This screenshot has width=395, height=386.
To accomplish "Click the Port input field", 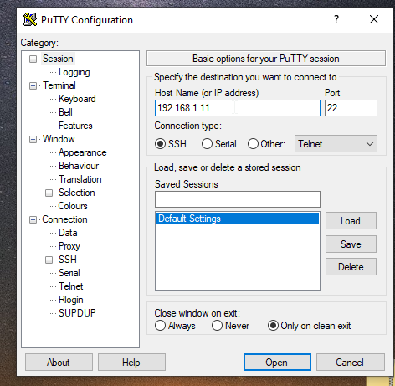I will [351, 108].
